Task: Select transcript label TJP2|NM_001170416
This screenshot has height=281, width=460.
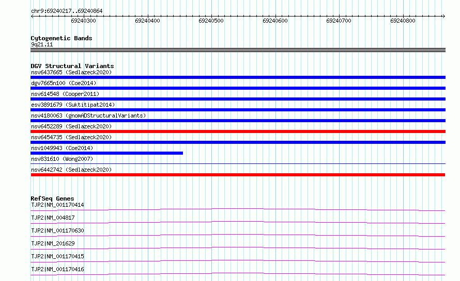Action: (57, 269)
